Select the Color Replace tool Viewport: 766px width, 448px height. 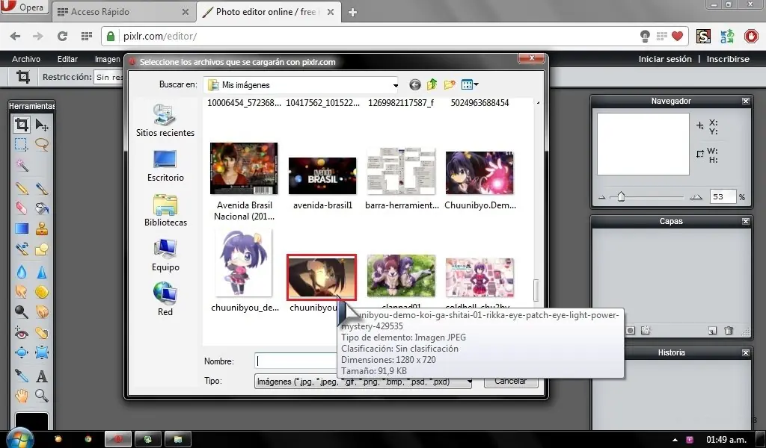22,249
